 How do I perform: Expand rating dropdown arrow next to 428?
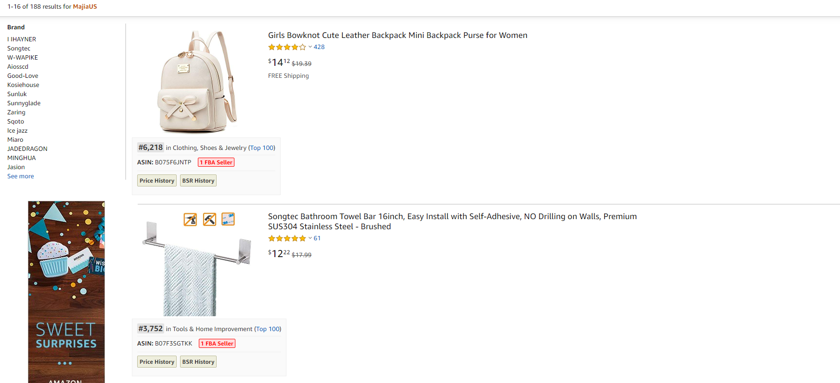pos(310,47)
